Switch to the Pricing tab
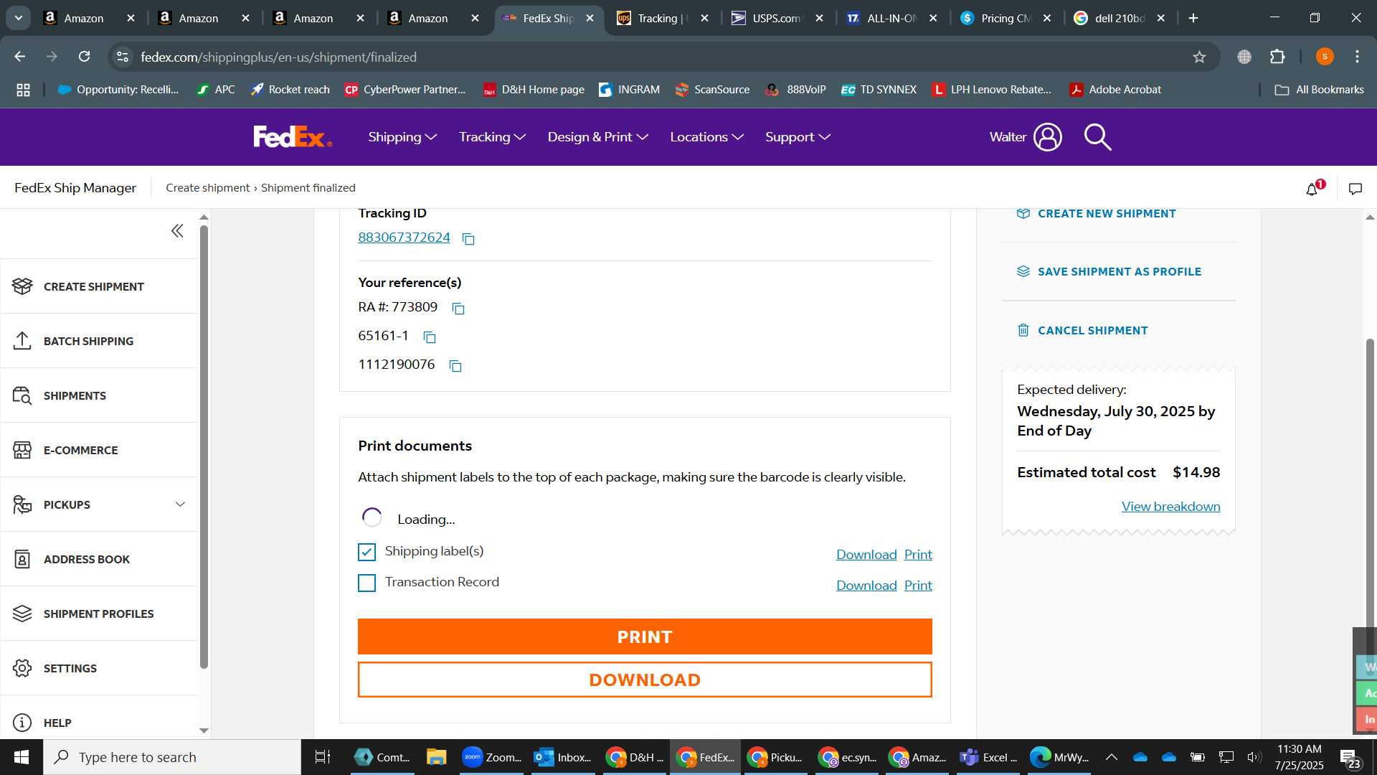Image resolution: width=1377 pixels, height=775 pixels. [x=1005, y=18]
